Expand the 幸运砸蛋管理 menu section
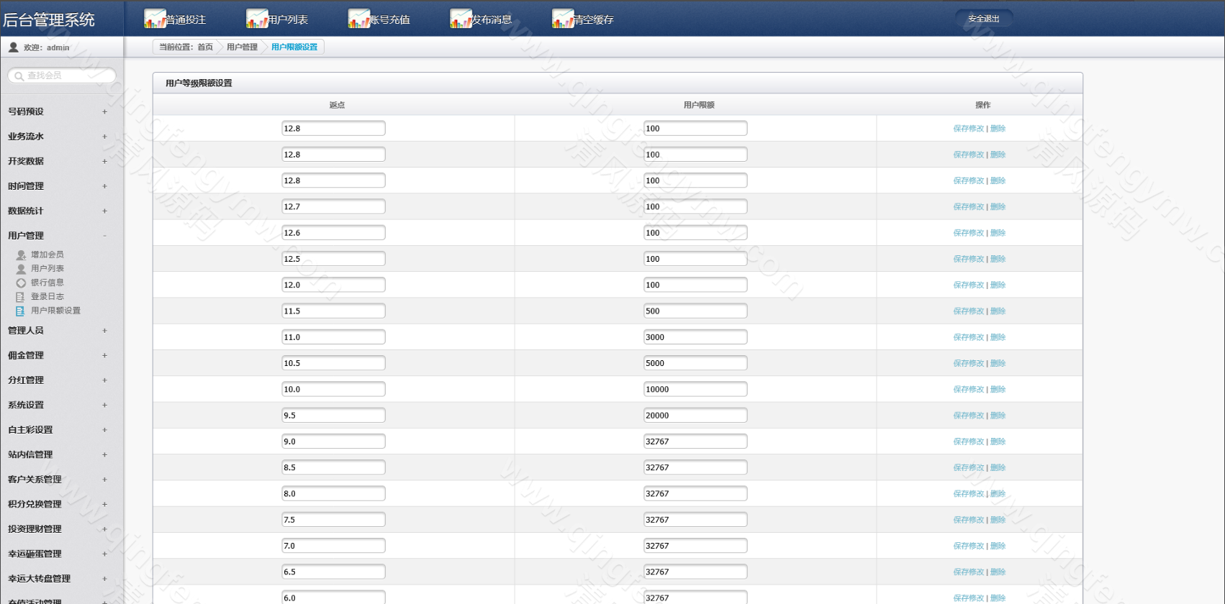The width and height of the screenshot is (1225, 604). (x=104, y=554)
